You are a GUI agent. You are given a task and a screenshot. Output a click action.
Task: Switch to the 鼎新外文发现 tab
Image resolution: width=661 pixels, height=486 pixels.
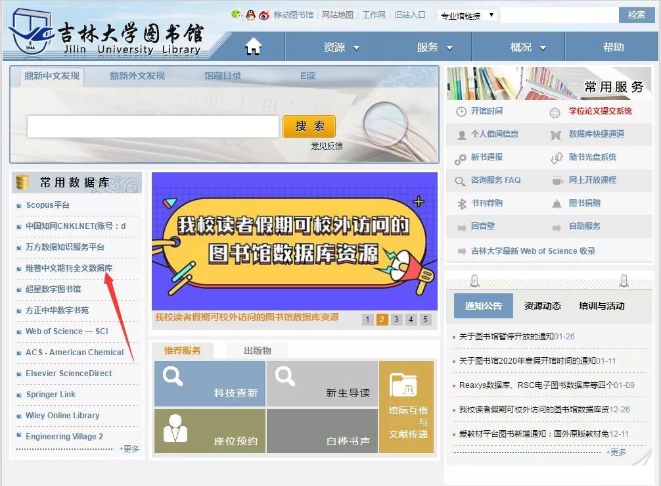click(137, 76)
